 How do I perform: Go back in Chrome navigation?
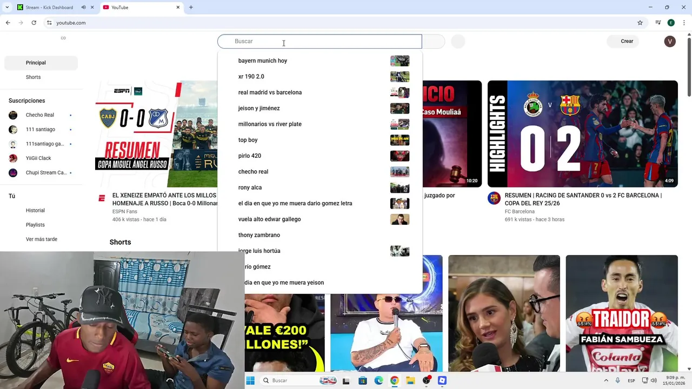click(8, 23)
